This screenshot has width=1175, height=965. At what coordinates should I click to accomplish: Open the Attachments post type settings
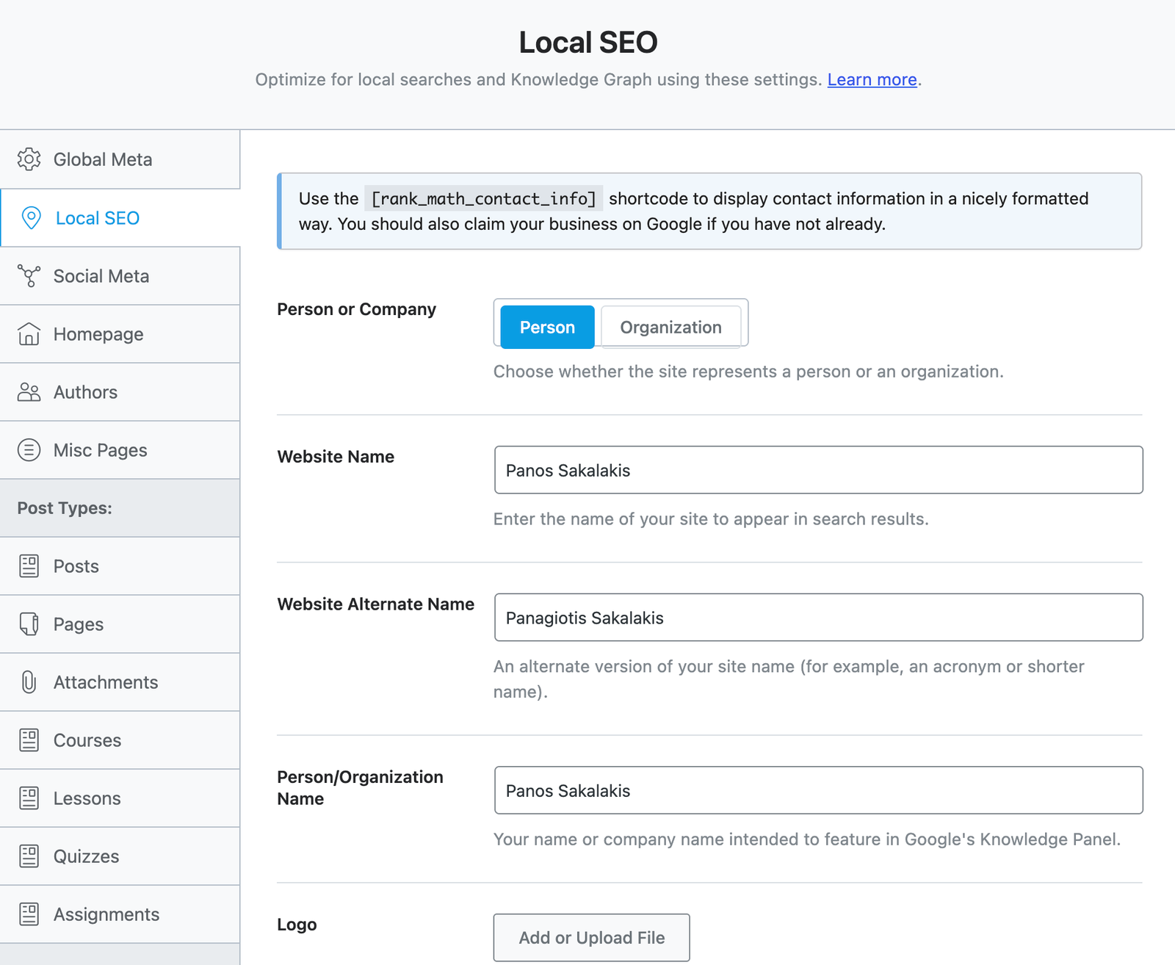tap(120, 682)
